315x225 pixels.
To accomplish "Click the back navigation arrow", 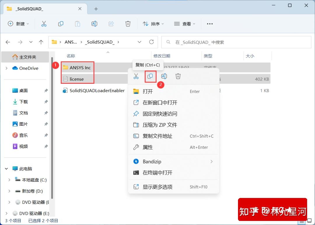I will pos(8,42).
